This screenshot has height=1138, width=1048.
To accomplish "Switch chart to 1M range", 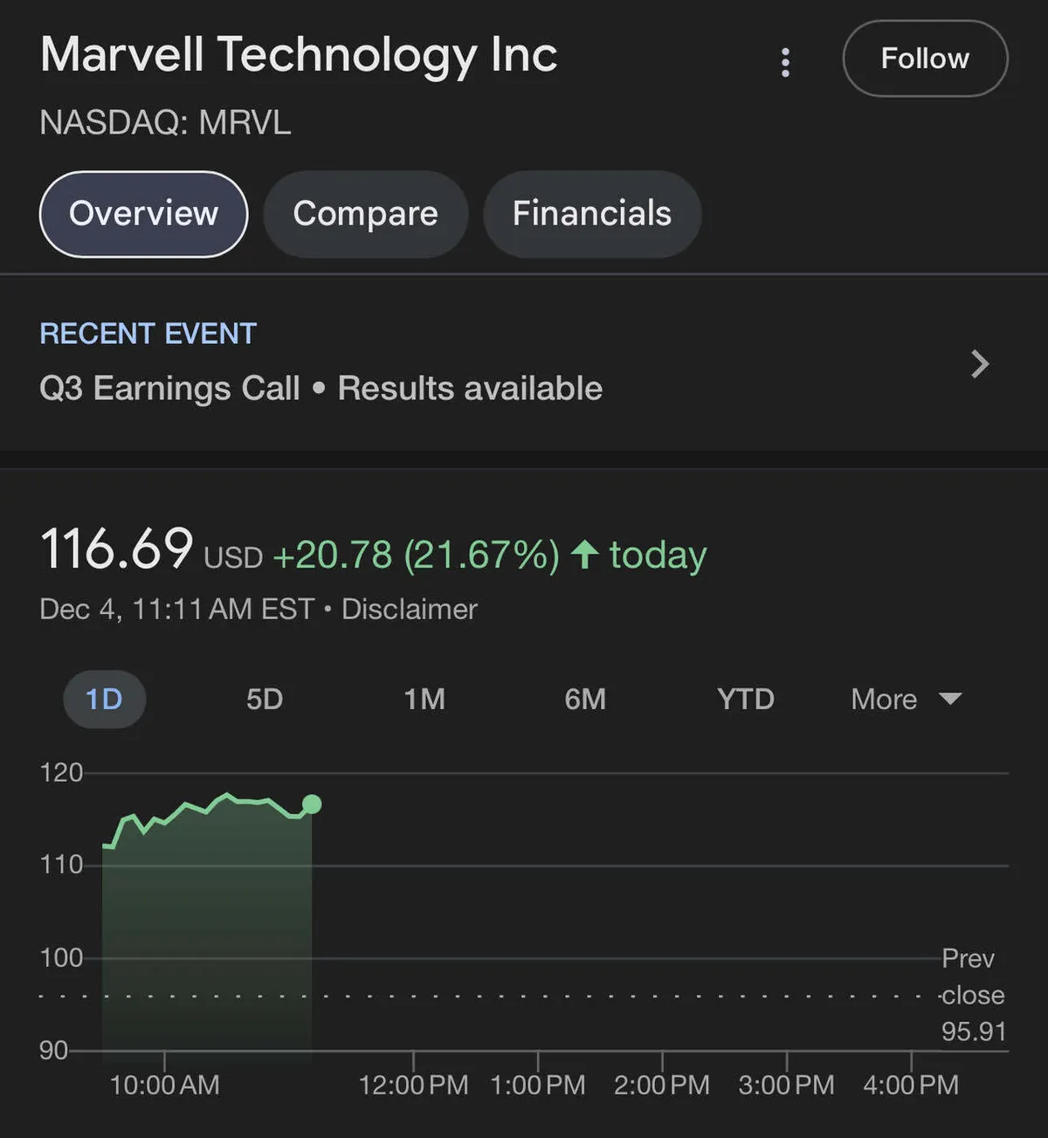I will pyautogui.click(x=424, y=699).
